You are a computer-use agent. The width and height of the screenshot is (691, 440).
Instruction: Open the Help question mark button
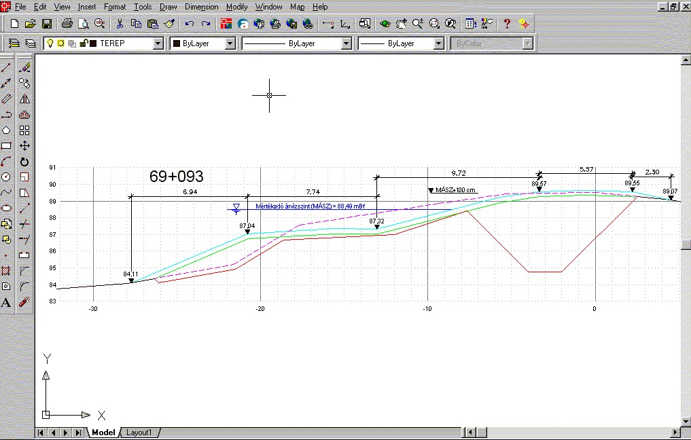pos(507,24)
